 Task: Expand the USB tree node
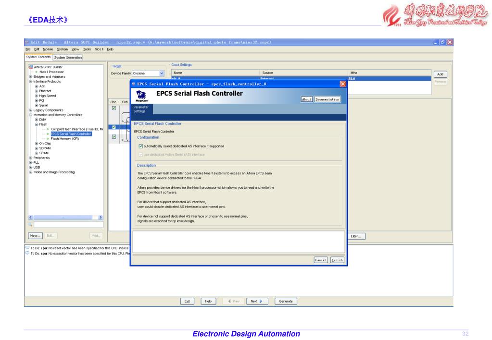pyautogui.click(x=31, y=168)
